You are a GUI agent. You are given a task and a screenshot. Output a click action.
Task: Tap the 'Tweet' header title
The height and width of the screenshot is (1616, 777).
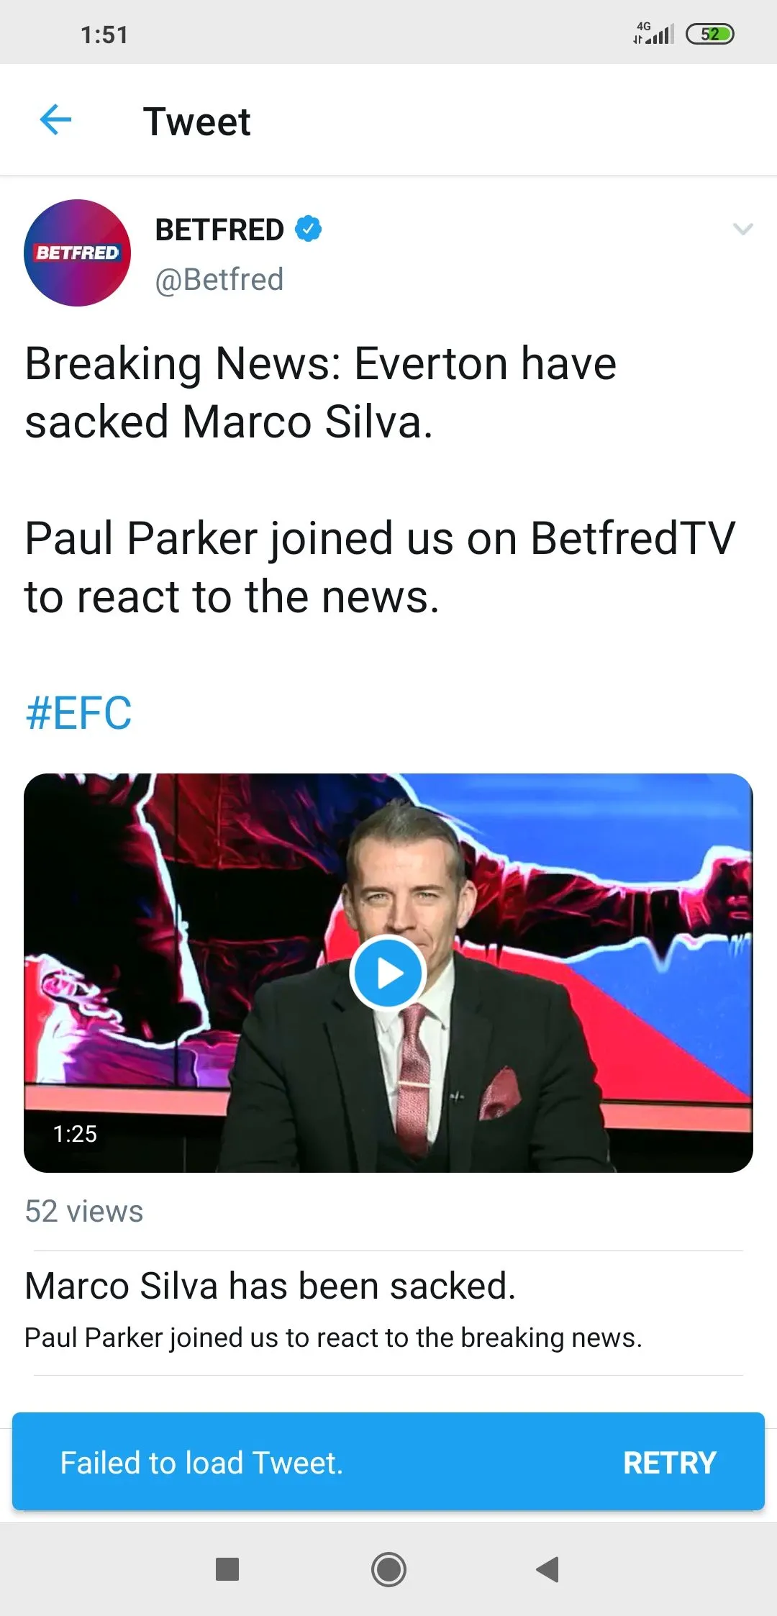pos(196,121)
